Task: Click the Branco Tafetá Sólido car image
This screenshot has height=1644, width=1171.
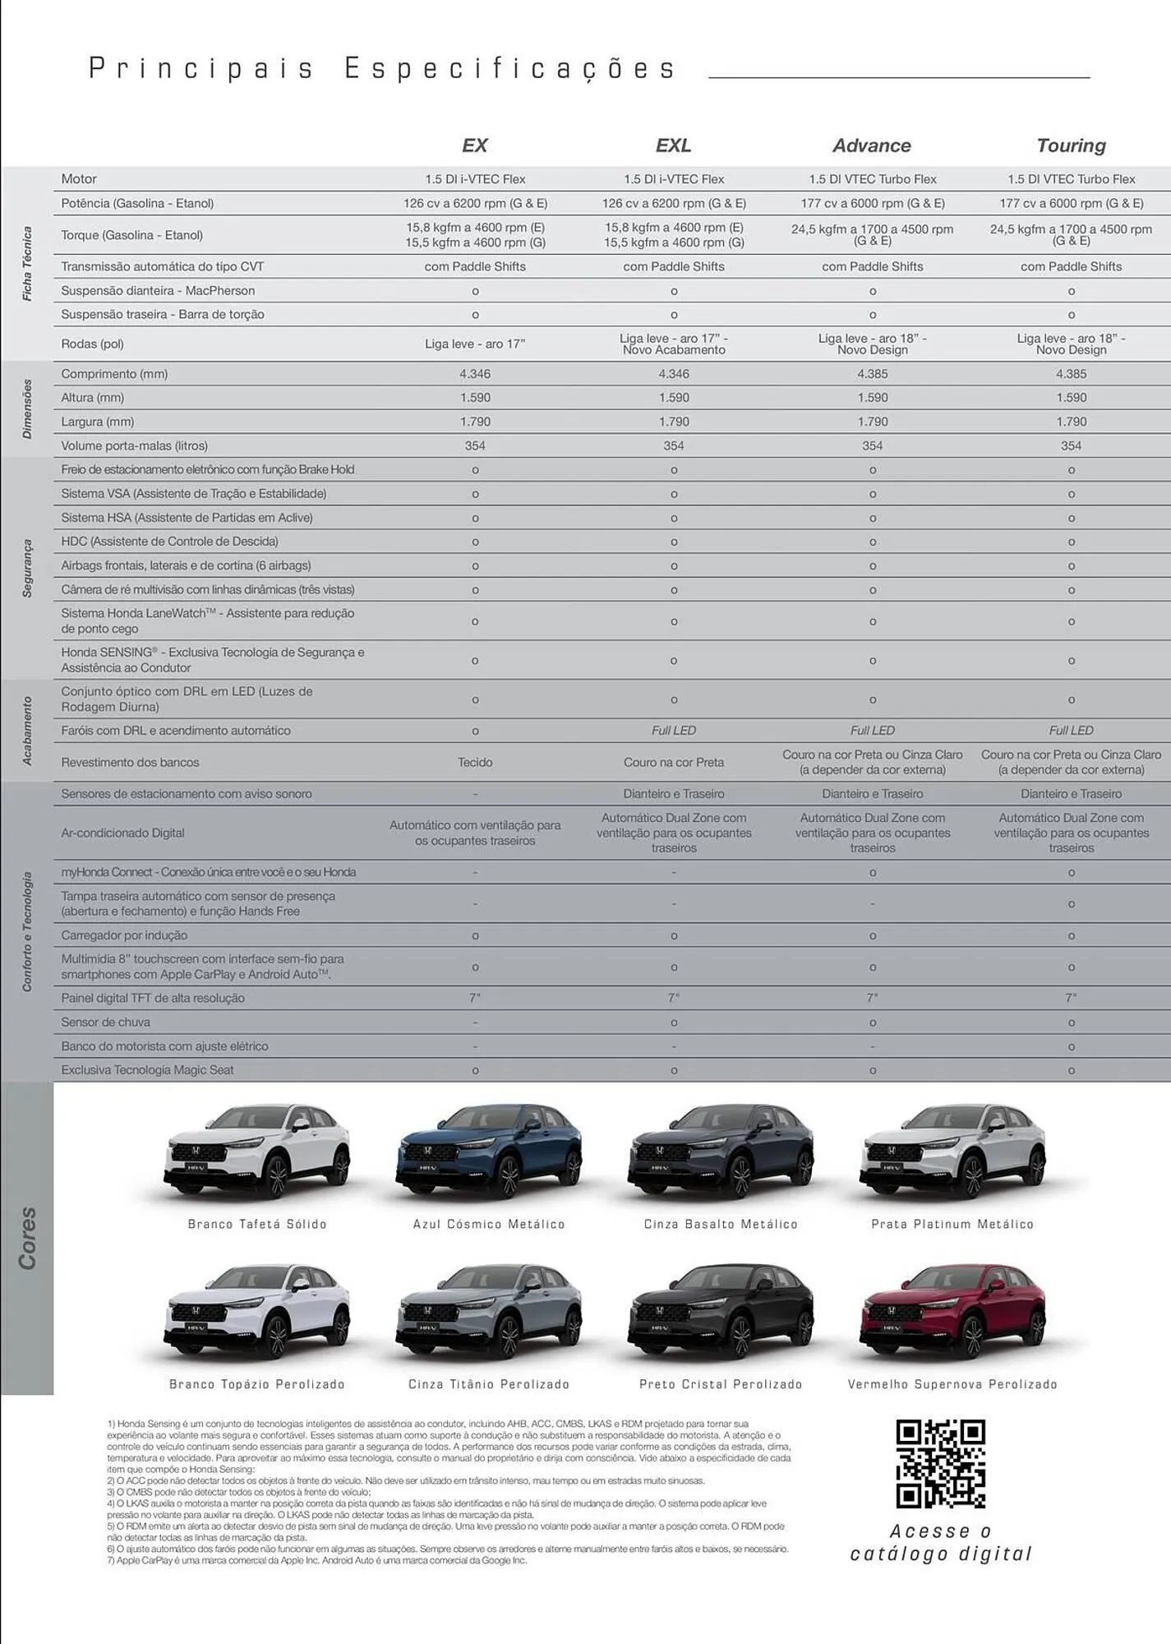Action: pos(258,1151)
